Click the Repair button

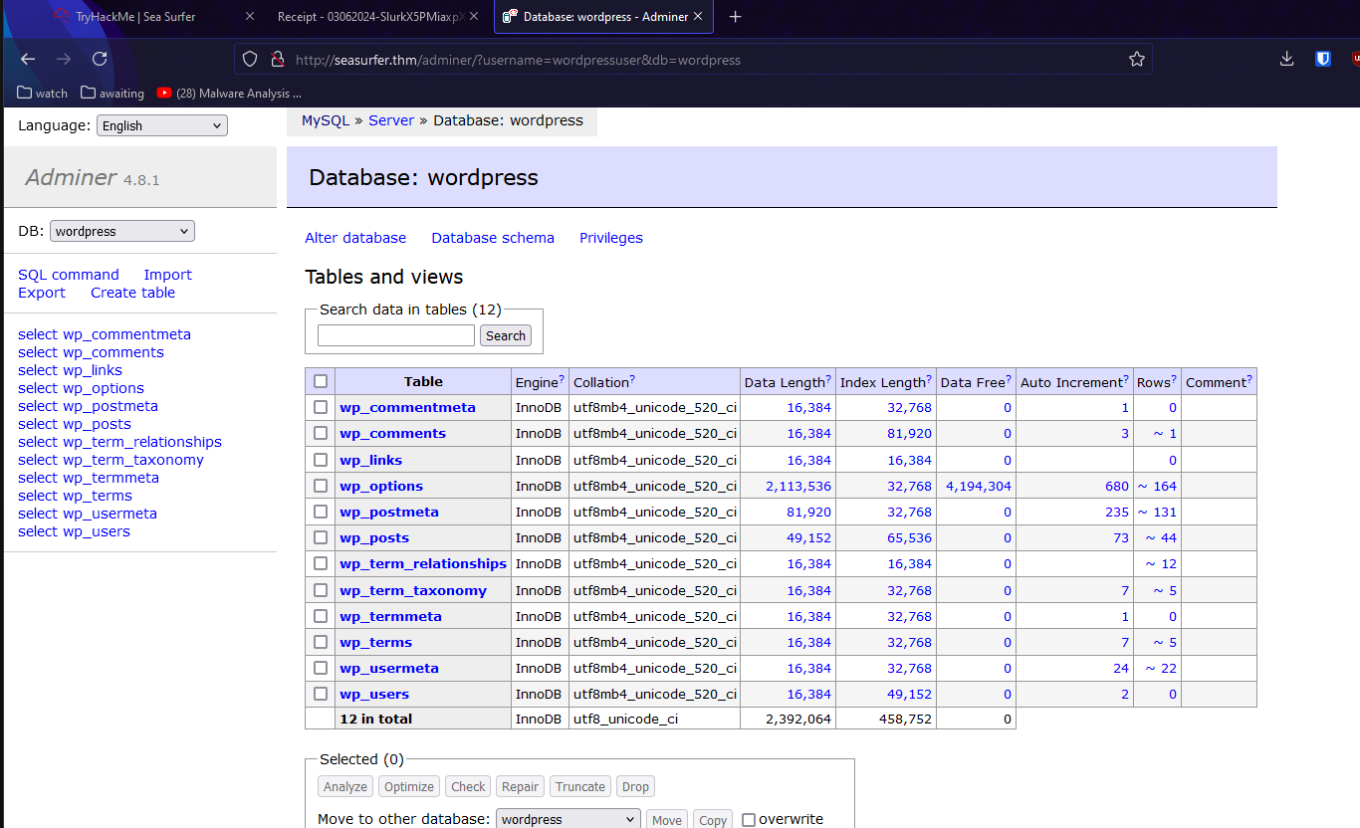click(x=520, y=786)
